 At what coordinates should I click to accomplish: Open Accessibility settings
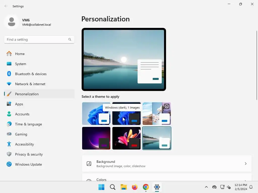click(39, 144)
